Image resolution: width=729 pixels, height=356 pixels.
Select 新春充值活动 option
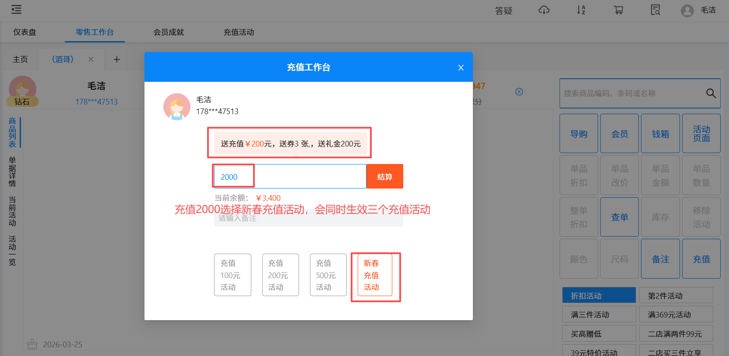375,275
